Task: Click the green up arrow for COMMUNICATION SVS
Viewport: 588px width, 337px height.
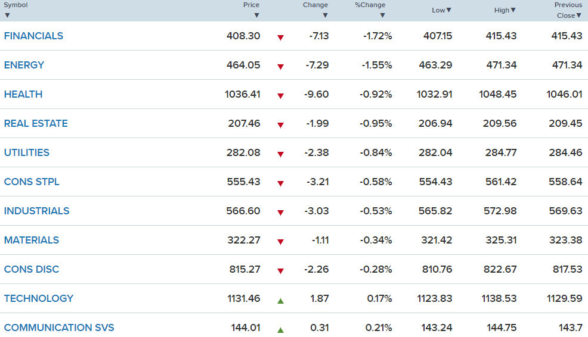Action: tap(280, 330)
